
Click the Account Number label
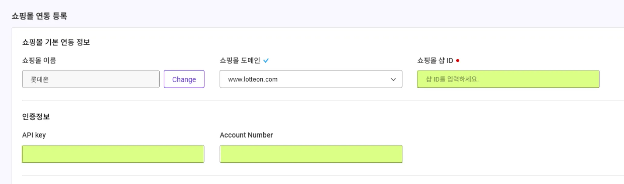point(246,135)
